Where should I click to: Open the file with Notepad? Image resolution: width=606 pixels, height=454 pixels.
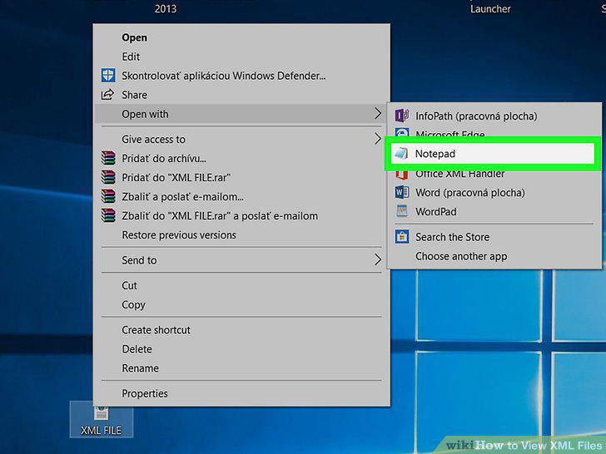pyautogui.click(x=493, y=154)
